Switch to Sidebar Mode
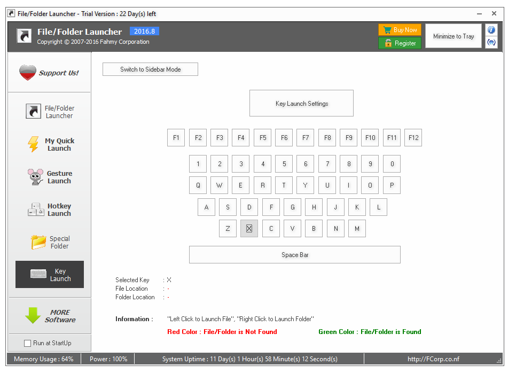508x373 pixels. point(150,69)
